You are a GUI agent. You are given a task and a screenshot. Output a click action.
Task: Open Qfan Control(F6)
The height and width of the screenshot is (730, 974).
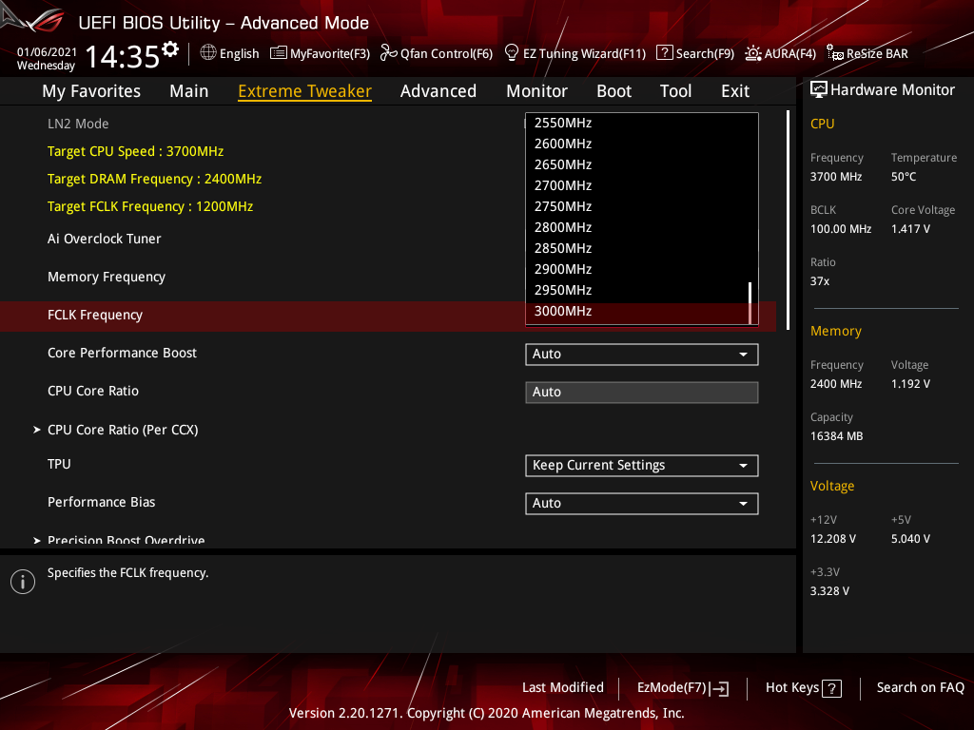point(436,53)
